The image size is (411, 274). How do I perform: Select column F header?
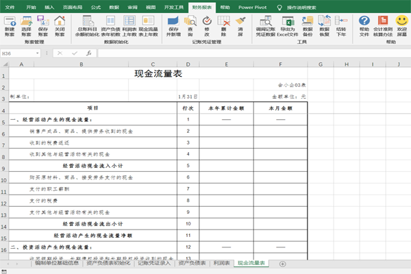280,64
